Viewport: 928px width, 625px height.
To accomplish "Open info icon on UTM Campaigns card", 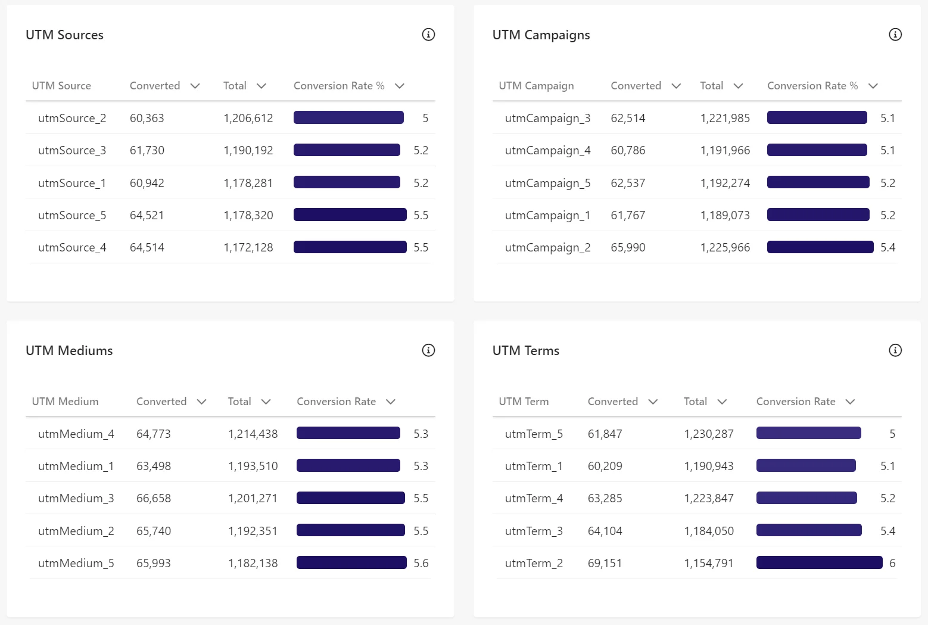I will 895,35.
